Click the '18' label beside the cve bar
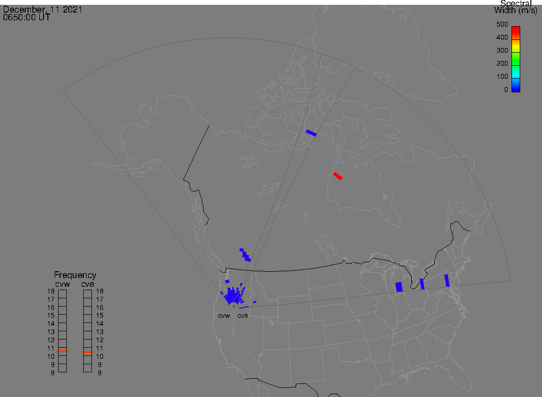 100,291
